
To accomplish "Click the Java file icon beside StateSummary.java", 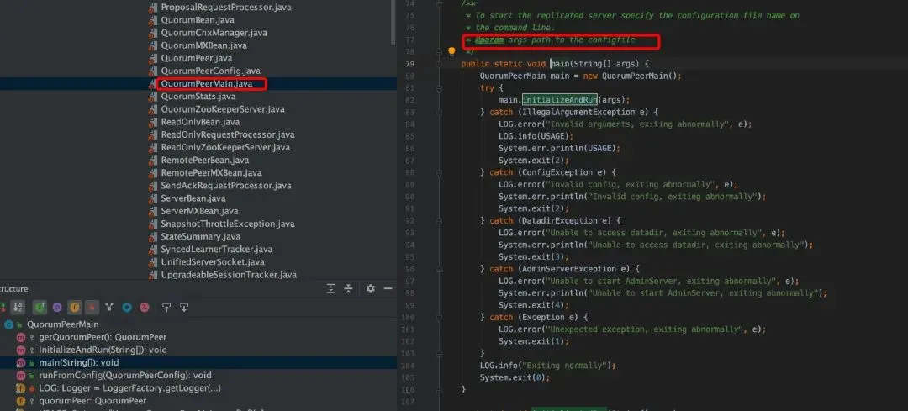I will [152, 237].
